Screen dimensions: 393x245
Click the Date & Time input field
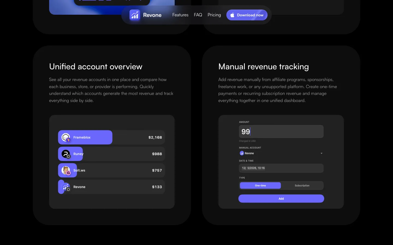click(x=281, y=168)
